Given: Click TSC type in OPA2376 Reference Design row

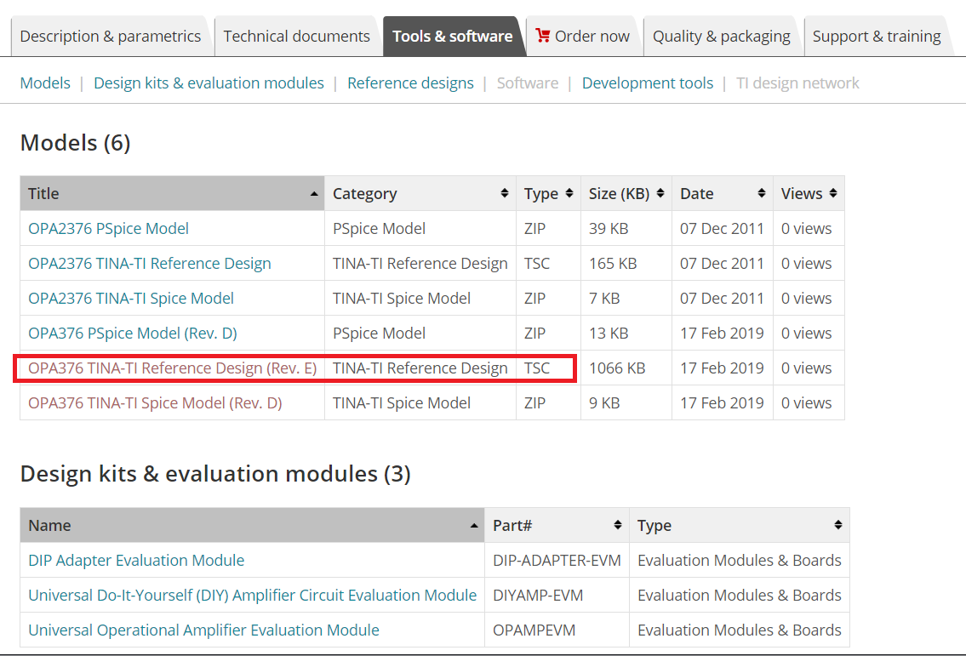Looking at the screenshot, I should click(x=537, y=264).
